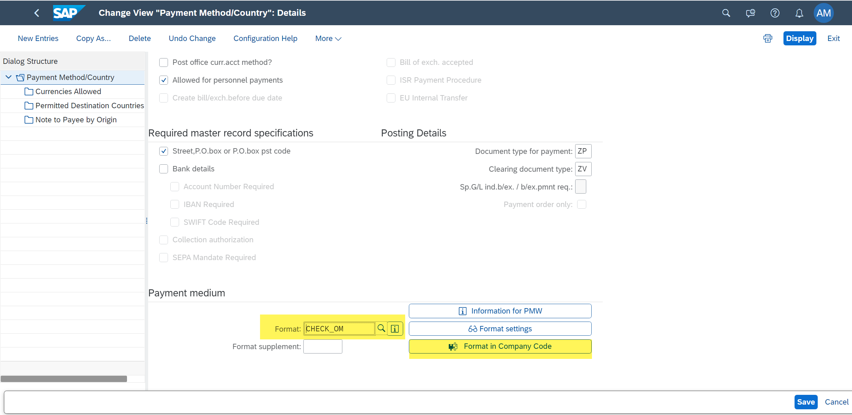Toggle Account Number Required checkbox
852x415 pixels.
[175, 186]
